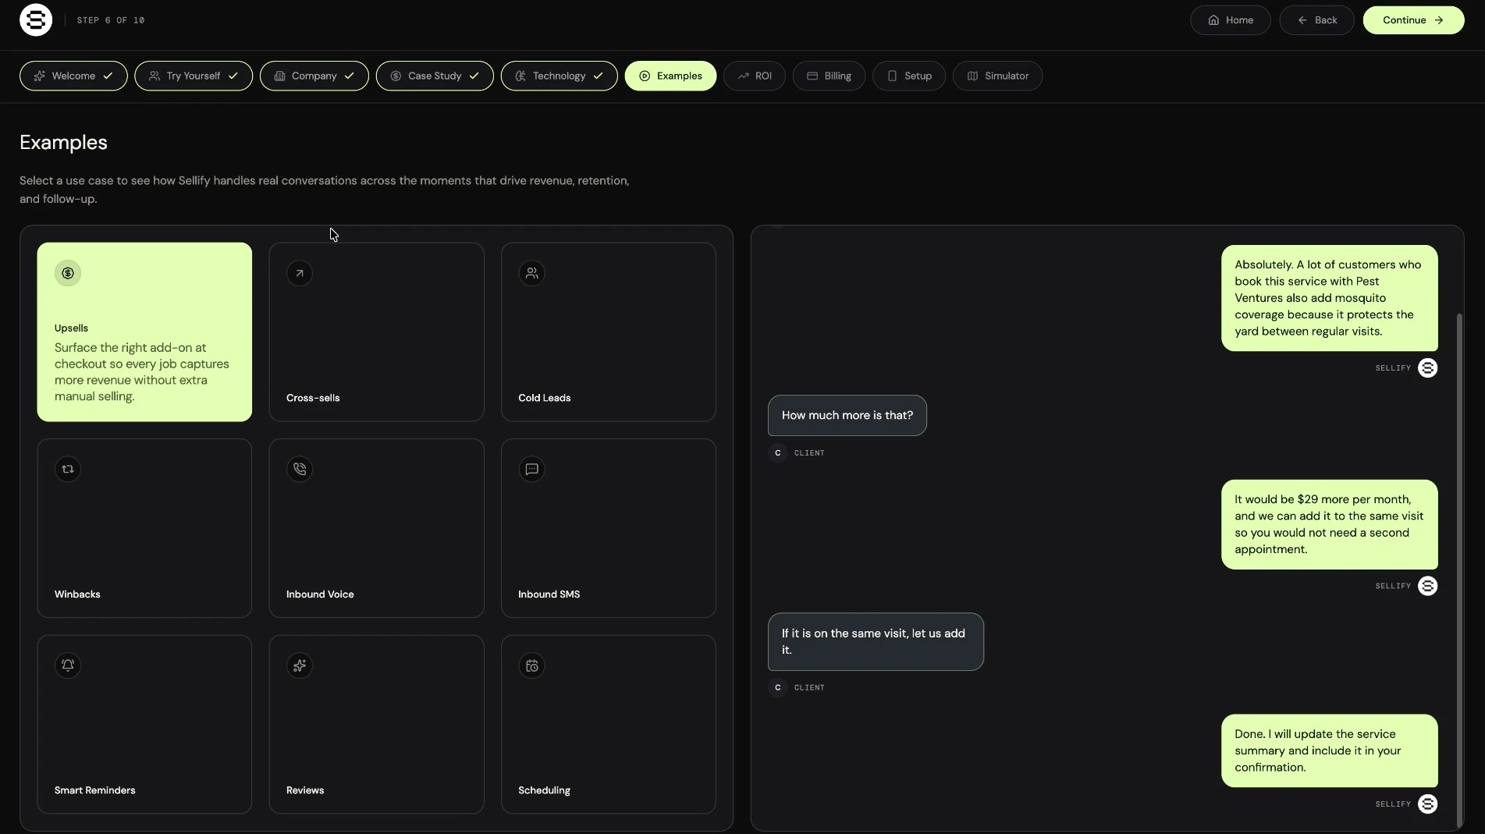
Task: Click the 'STEP 6 OF 10' label
Action: (111, 20)
